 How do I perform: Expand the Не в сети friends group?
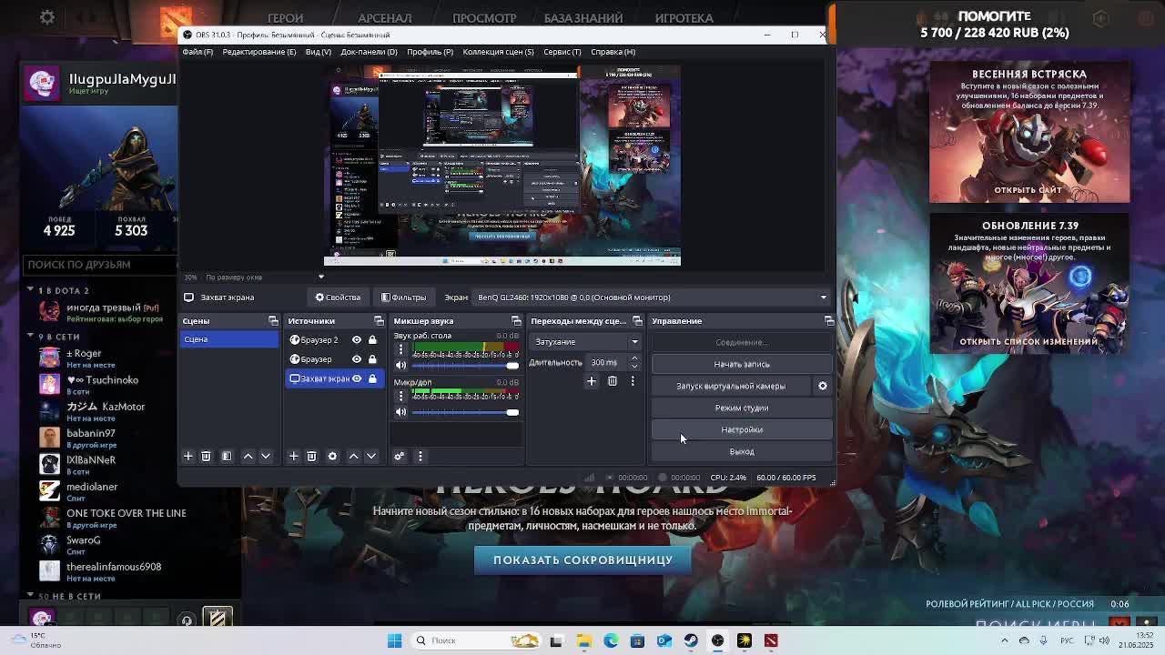click(30, 596)
